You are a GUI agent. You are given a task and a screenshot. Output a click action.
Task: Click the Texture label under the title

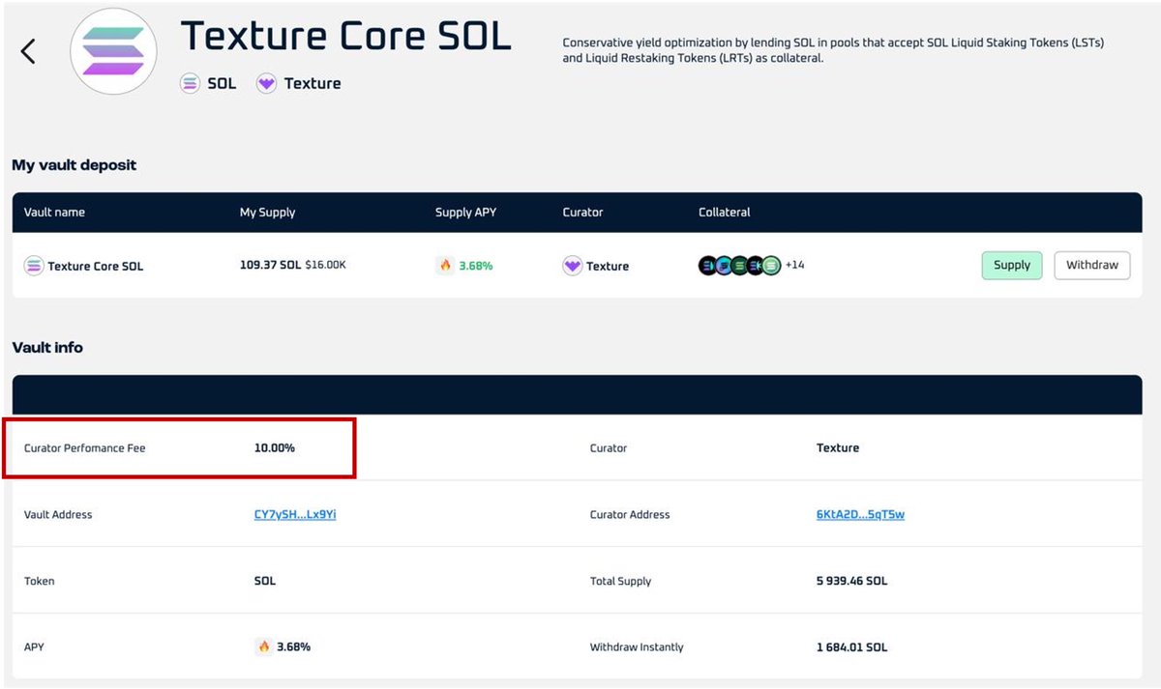[x=313, y=84]
